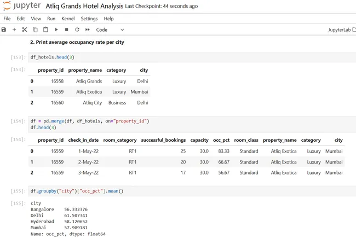Click the category header in the hotels table
356x238 pixels.
pos(116,70)
